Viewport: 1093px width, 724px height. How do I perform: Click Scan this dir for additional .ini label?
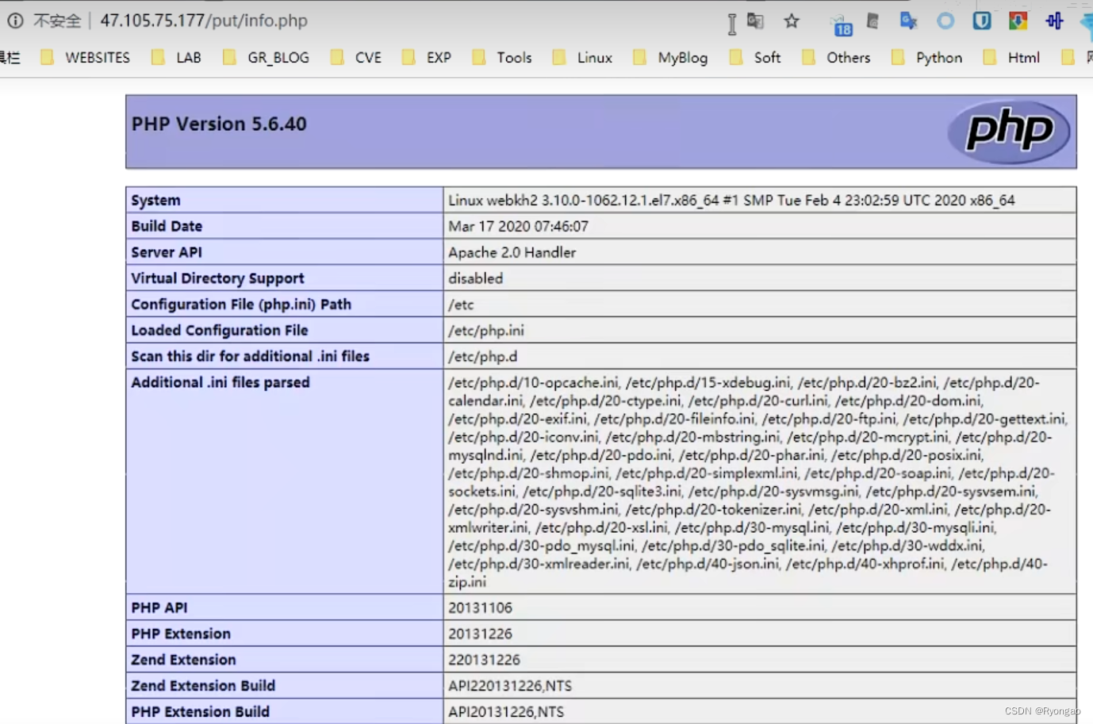tap(251, 356)
